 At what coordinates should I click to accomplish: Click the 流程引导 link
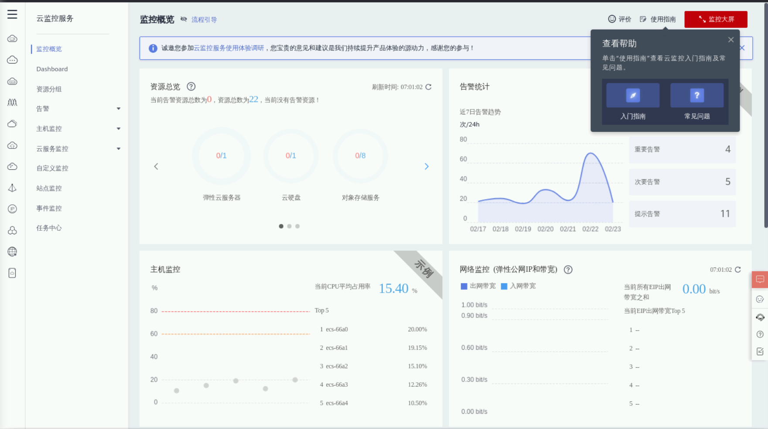click(x=204, y=20)
